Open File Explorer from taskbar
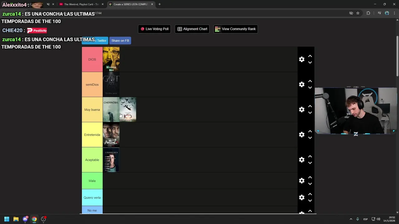This screenshot has width=399, height=224. [16, 219]
